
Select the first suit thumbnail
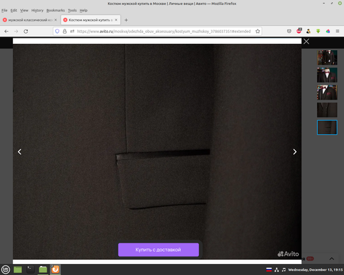click(x=327, y=58)
